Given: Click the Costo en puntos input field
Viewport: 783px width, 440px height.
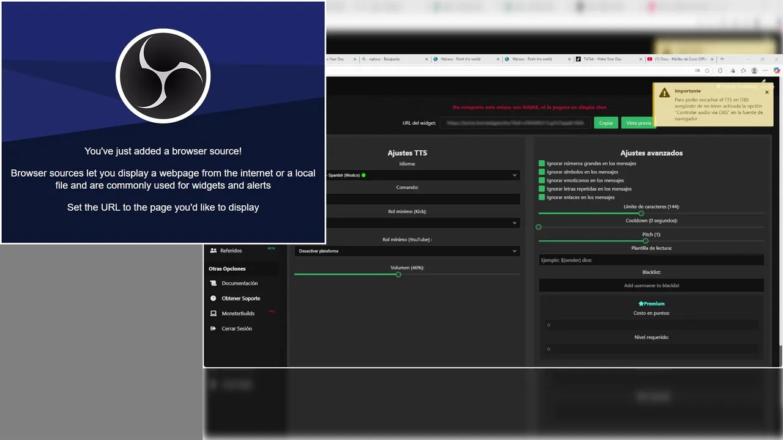Looking at the screenshot, I should tap(651, 325).
